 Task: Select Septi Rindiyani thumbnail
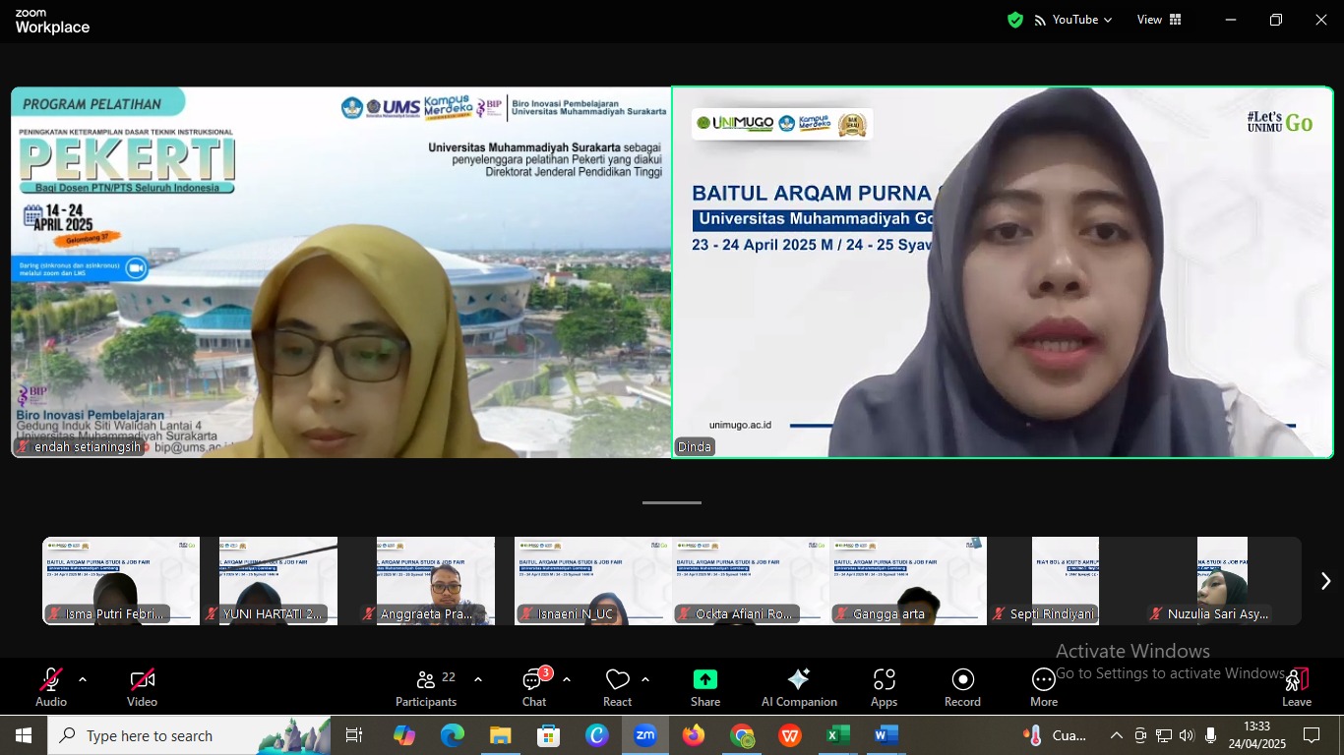click(1066, 581)
